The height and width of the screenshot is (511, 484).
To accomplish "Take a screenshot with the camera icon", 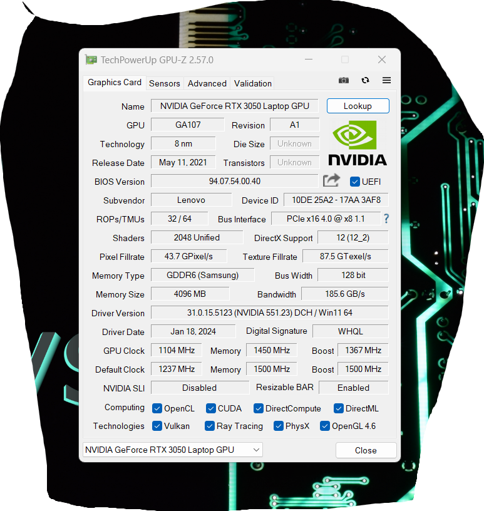I will coord(344,80).
